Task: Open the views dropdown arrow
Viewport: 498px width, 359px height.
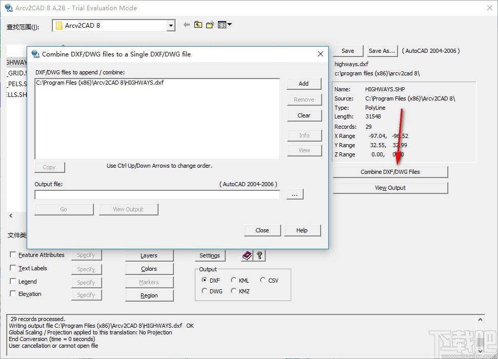Action: [229, 25]
